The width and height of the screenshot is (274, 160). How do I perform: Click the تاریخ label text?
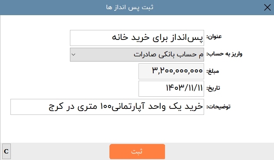[x=213, y=88]
